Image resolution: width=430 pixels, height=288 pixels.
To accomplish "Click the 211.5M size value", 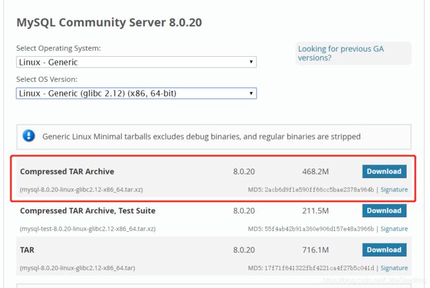I will pos(316,211).
